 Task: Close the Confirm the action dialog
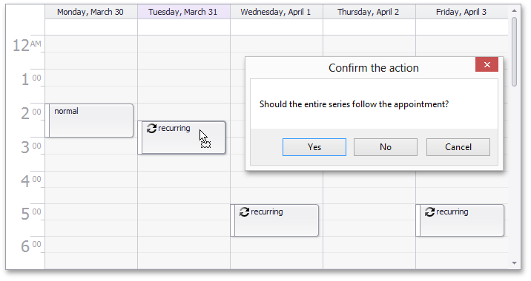487,64
